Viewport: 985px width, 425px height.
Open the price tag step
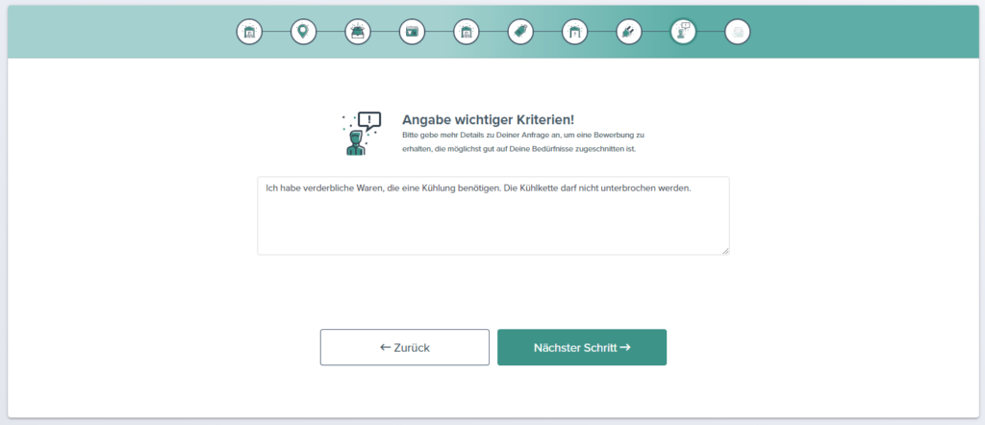click(520, 32)
